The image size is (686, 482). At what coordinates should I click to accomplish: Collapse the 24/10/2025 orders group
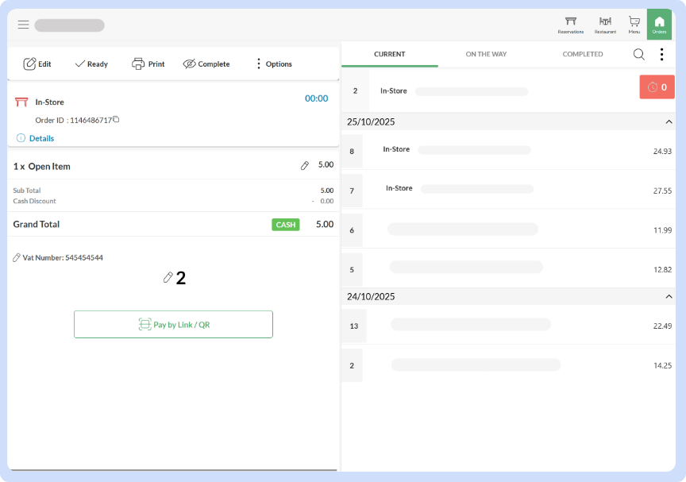(x=669, y=296)
